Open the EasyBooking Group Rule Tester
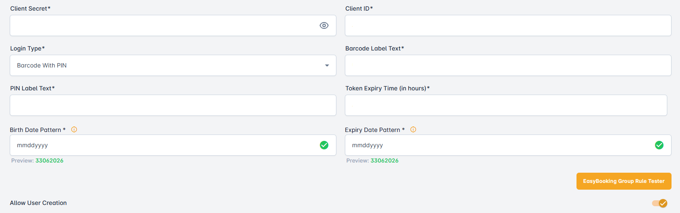The width and height of the screenshot is (680, 213). click(x=624, y=181)
